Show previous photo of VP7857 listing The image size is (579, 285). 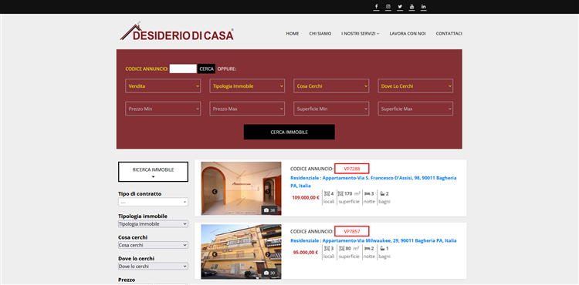click(215, 254)
